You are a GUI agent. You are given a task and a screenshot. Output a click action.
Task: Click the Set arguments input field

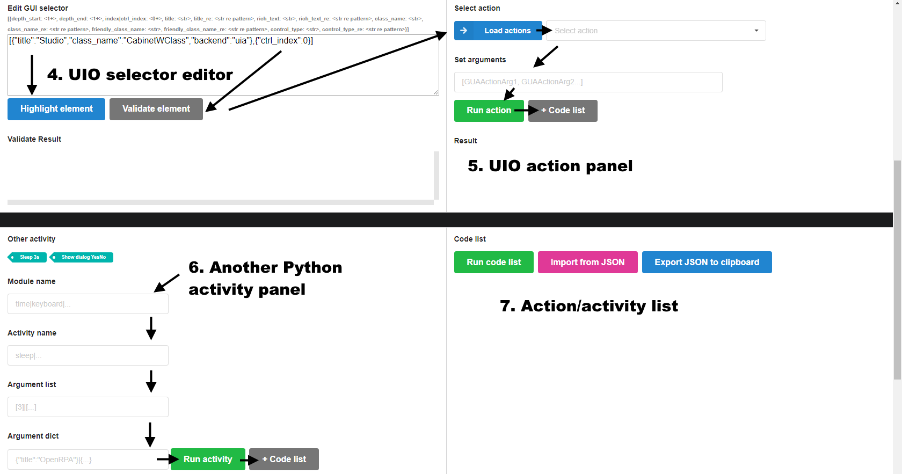click(x=588, y=82)
